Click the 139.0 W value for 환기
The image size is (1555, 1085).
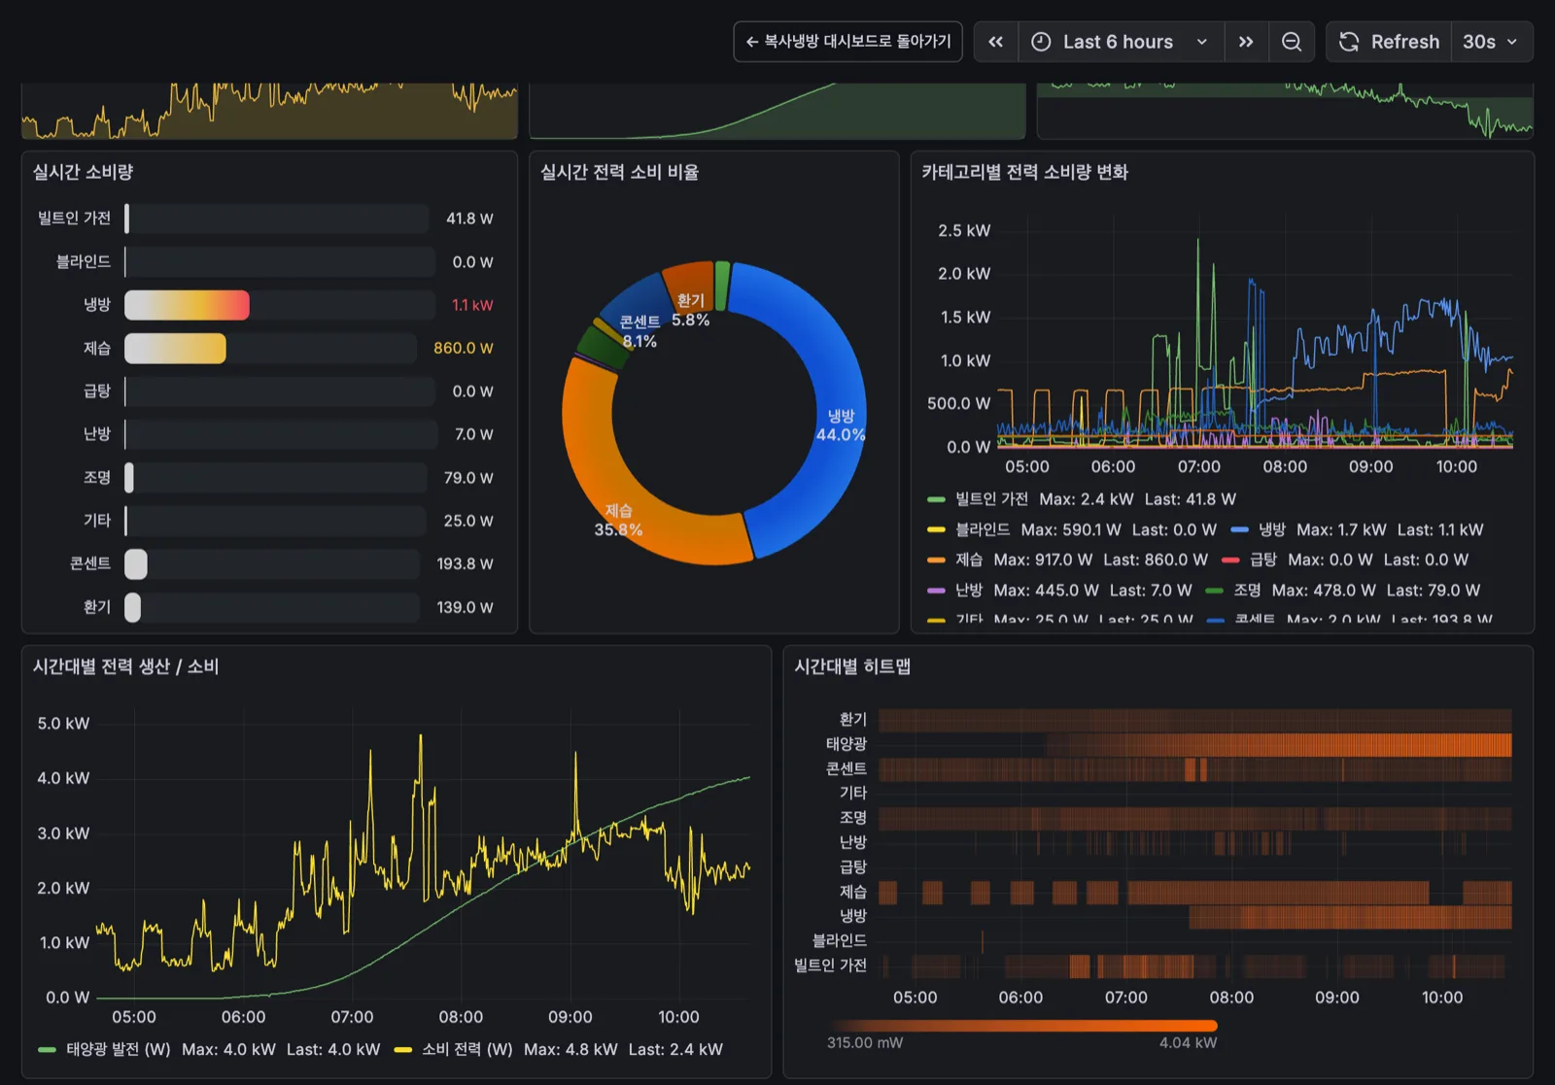coord(465,607)
